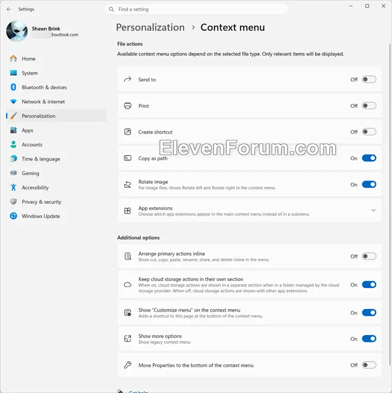Click the Home house icon
The height and width of the screenshot is (393, 392).
point(13,58)
